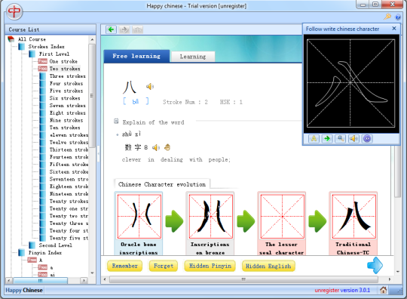
Task: Close the Follow write chinese character panel
Action: tap(394, 29)
